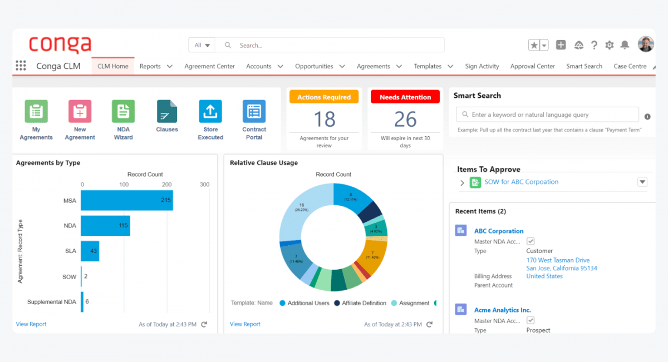This screenshot has height=362, width=668.
Task: Select the New Agreement icon
Action: pos(80,110)
